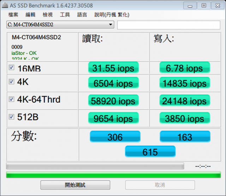Maximize the AS SSD Benchmark window

tap(204, 6)
